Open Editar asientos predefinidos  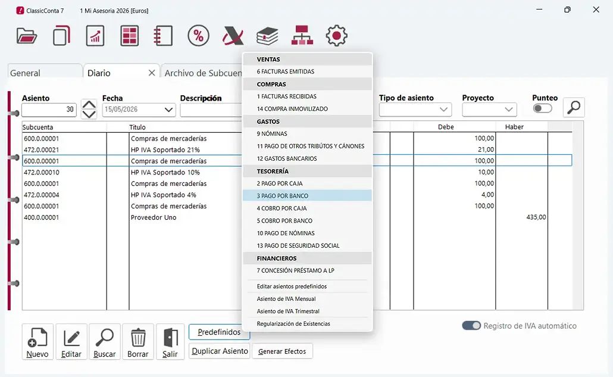(x=307, y=286)
